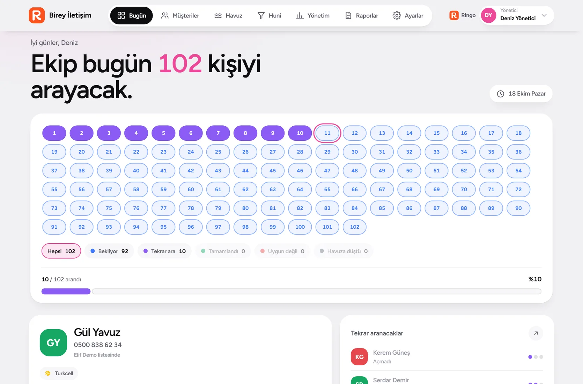Filter by Bekliyor 92

tap(109, 251)
